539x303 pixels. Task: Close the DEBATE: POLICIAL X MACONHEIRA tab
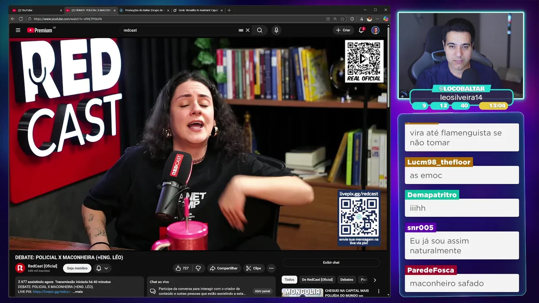coord(114,10)
